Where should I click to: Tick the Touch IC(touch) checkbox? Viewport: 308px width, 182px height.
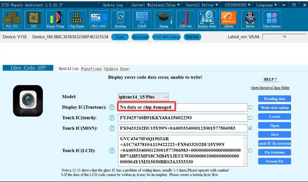(250, 118)
